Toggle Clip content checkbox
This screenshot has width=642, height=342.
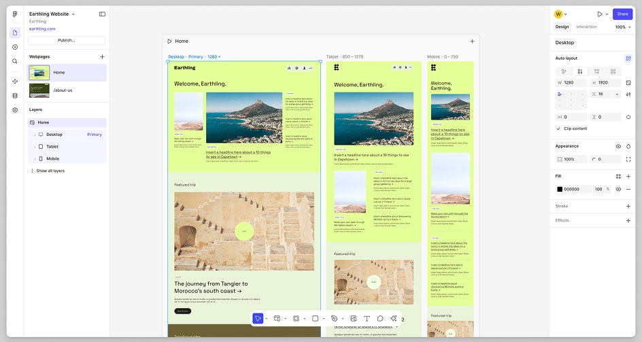(558, 129)
